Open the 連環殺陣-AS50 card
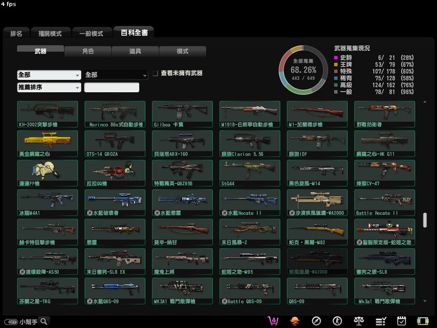The height and width of the screenshot is (328, 437). tap(47, 262)
